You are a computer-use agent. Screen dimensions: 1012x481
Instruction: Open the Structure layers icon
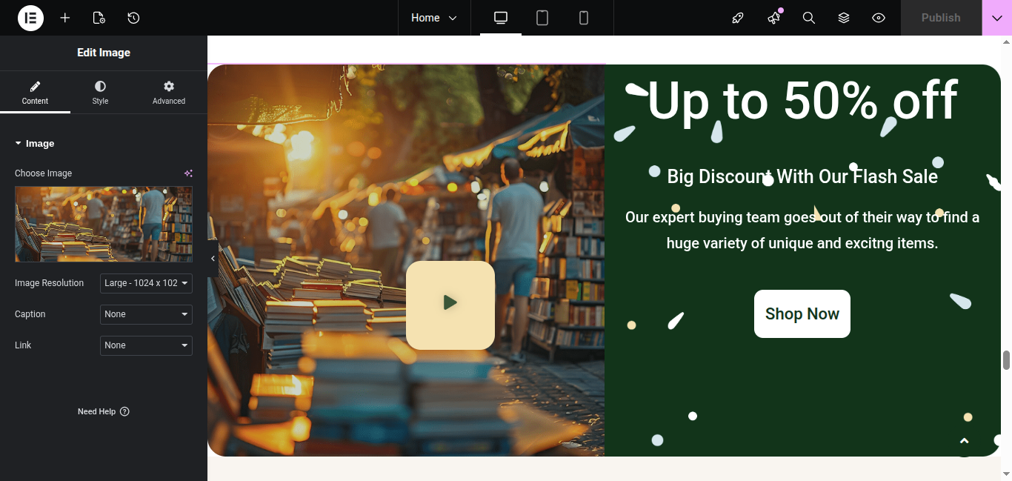[x=844, y=18]
